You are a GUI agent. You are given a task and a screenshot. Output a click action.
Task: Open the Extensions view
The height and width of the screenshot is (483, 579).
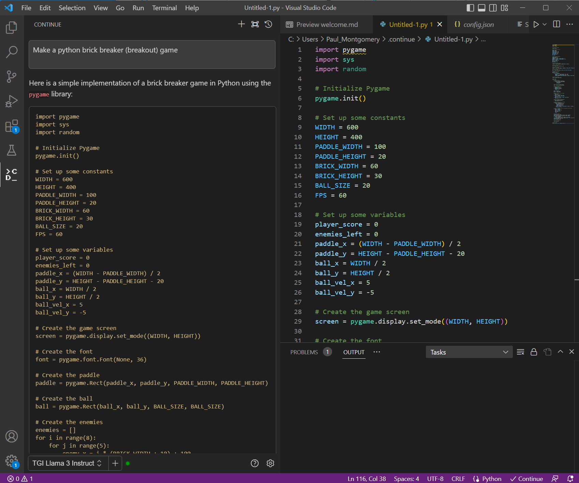click(12, 126)
